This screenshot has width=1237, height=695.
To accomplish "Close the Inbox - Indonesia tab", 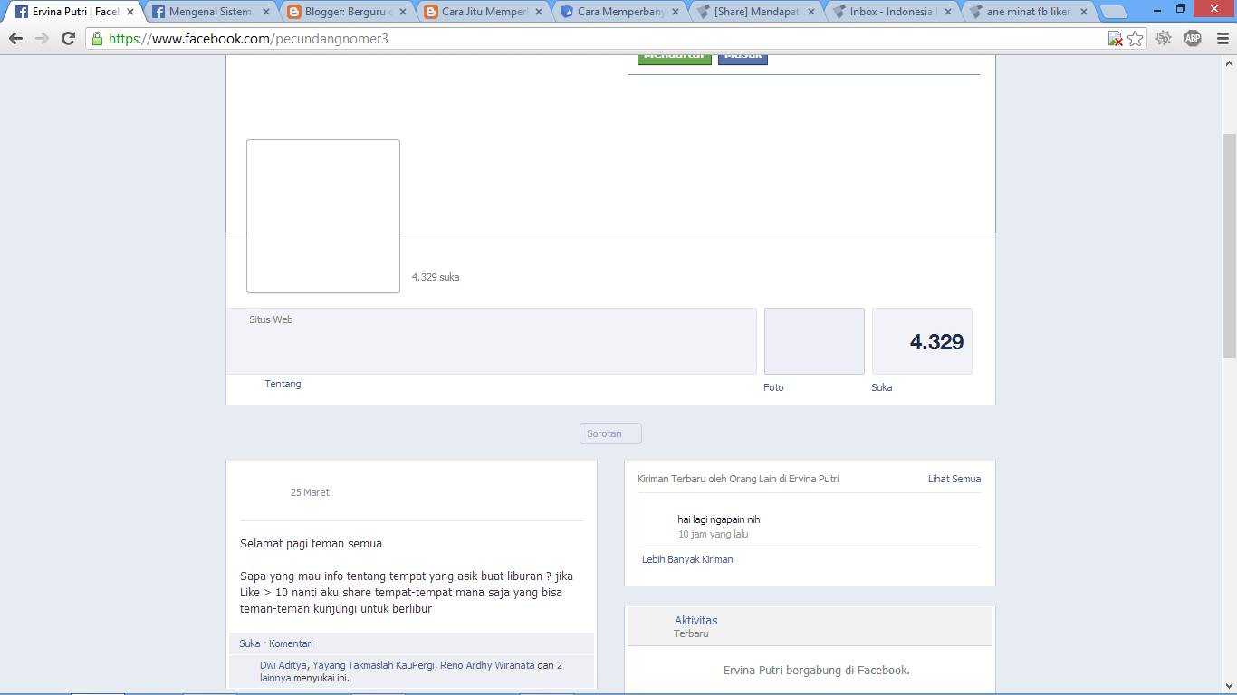I will 947,12.
